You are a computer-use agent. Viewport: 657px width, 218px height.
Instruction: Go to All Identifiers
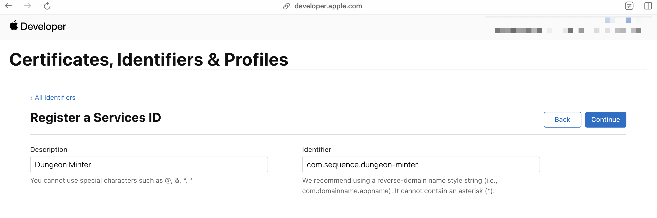click(x=55, y=97)
